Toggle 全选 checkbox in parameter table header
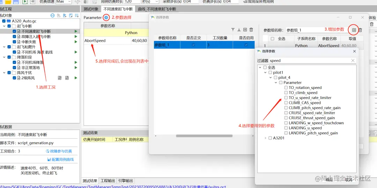The width and height of the screenshot is (377, 188). tap(272, 39)
